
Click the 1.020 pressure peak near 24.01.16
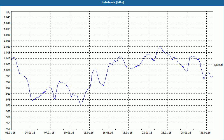[x=160, y=47]
